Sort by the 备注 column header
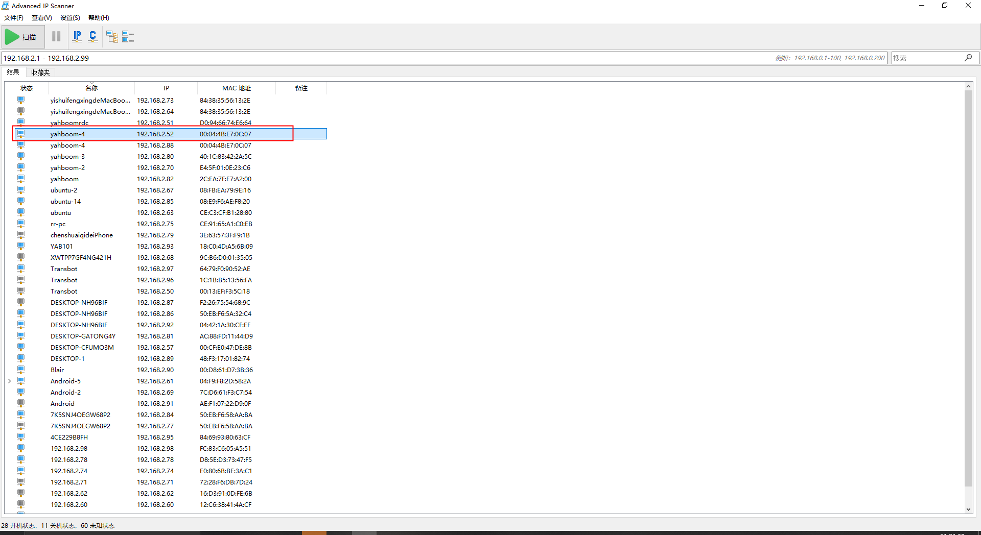Image resolution: width=981 pixels, height=535 pixels. point(301,88)
